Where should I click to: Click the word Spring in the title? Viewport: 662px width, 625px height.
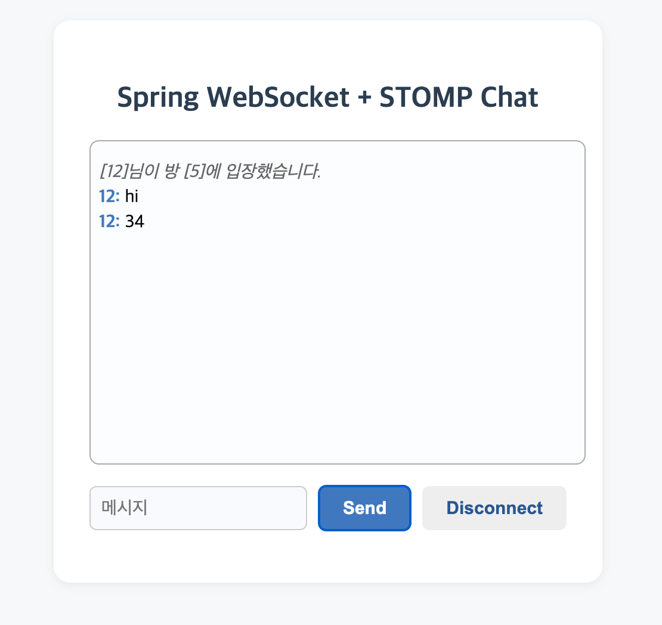pyautogui.click(x=157, y=98)
